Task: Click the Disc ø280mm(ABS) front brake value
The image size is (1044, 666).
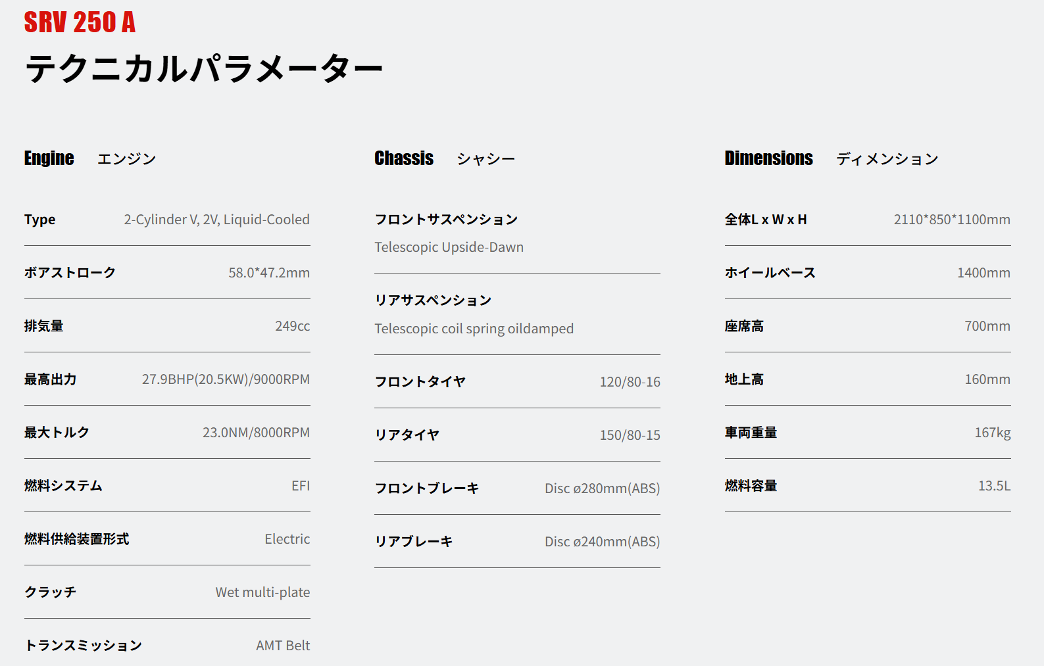Action: (602, 488)
